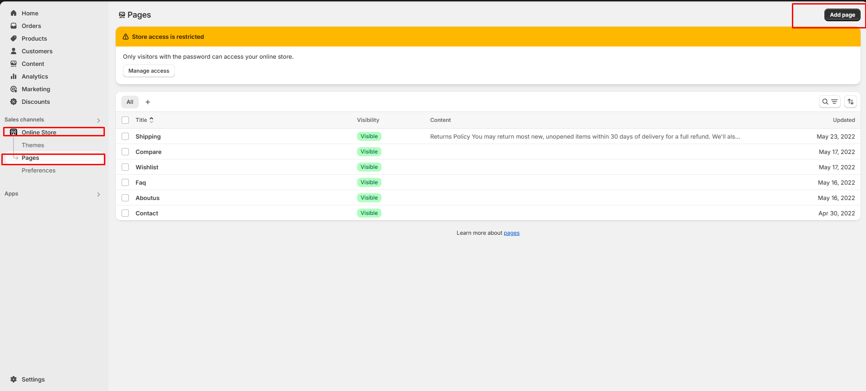Follow the 'pages' learn more link
The width and height of the screenshot is (866, 391).
[511, 233]
